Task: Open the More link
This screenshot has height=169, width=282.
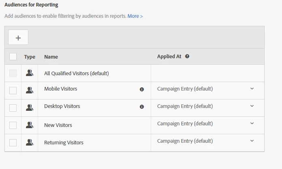Action: click(x=135, y=16)
